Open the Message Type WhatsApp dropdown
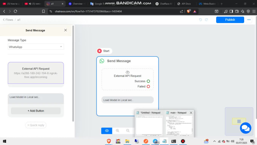Viewport: 257px width, 145px height. tap(36, 47)
